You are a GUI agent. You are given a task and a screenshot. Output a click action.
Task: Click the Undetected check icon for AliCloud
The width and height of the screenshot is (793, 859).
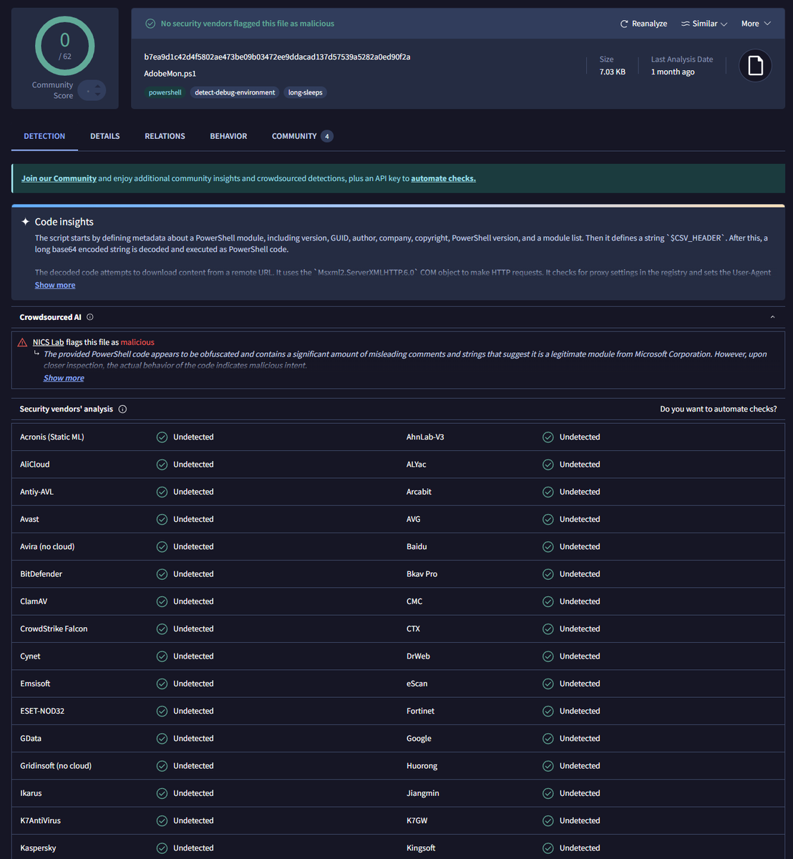(x=162, y=465)
